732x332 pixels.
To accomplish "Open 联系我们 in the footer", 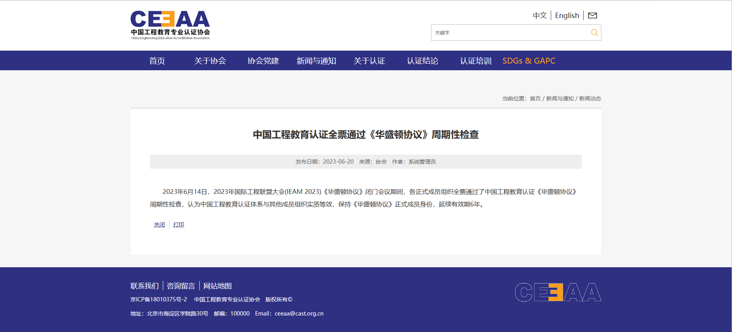I will point(144,286).
